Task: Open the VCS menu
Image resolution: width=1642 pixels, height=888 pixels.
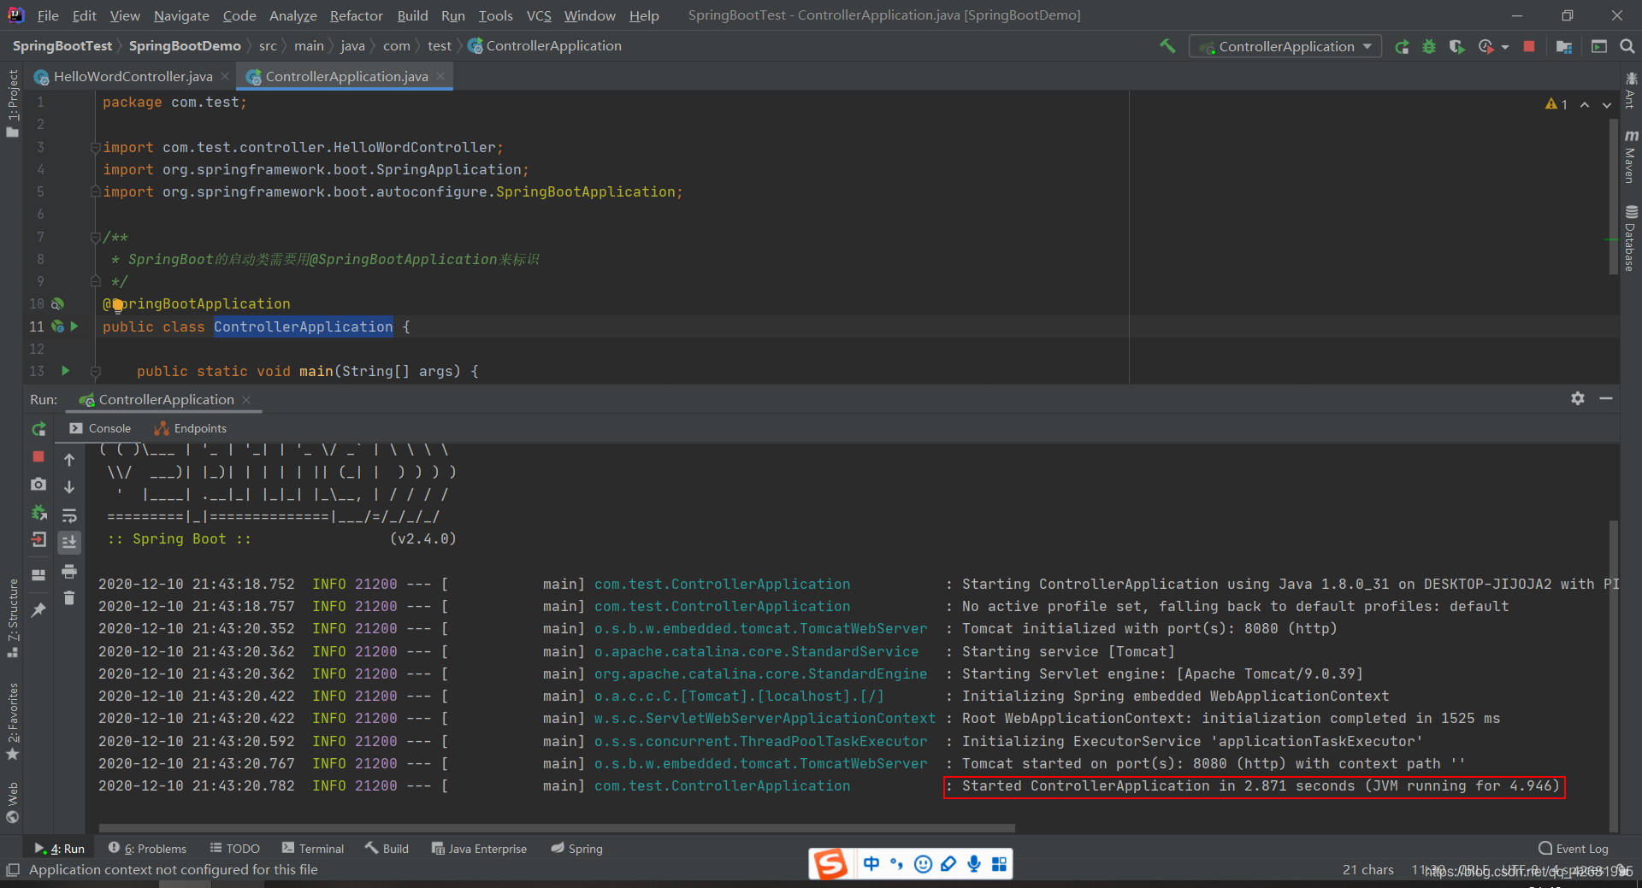Action: point(539,15)
